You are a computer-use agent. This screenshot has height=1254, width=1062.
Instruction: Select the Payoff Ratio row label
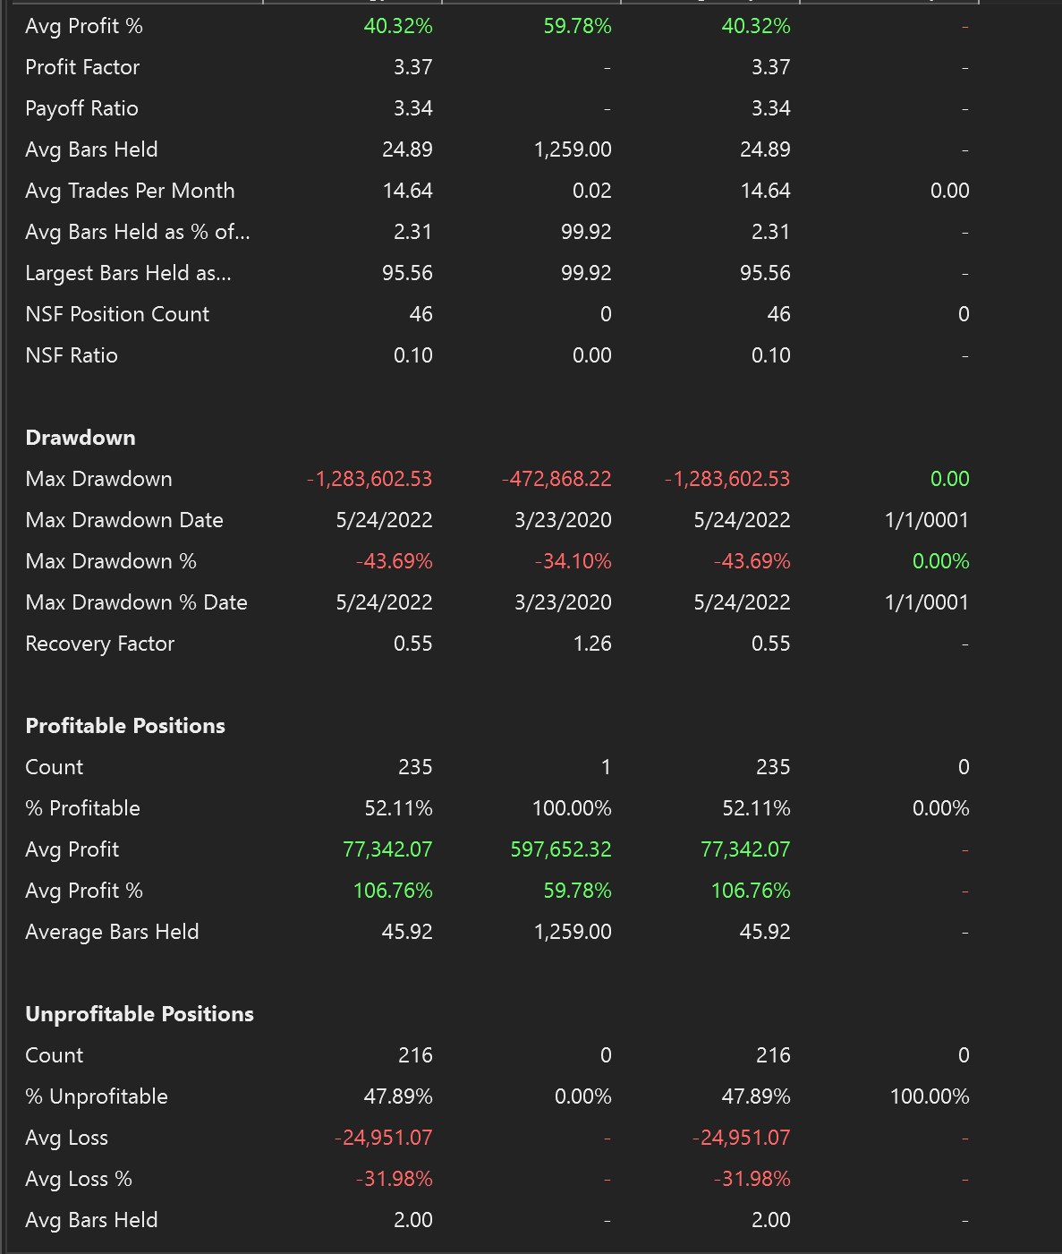coord(81,108)
